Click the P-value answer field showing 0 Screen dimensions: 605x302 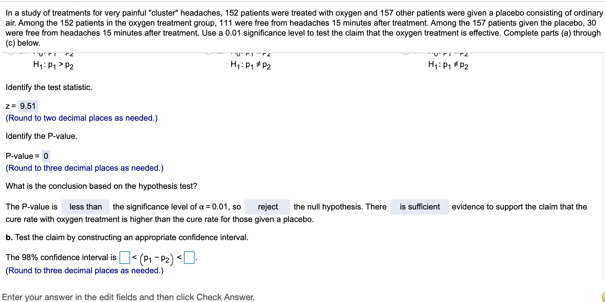coord(46,156)
